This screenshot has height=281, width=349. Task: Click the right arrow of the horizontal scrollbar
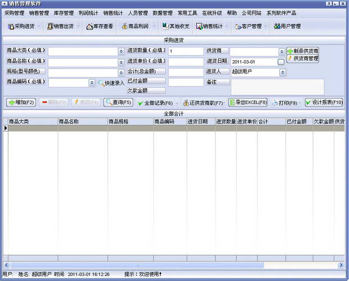pos(341,265)
